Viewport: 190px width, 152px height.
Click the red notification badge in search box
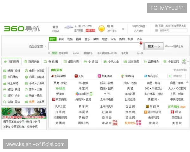click(x=141, y=43)
